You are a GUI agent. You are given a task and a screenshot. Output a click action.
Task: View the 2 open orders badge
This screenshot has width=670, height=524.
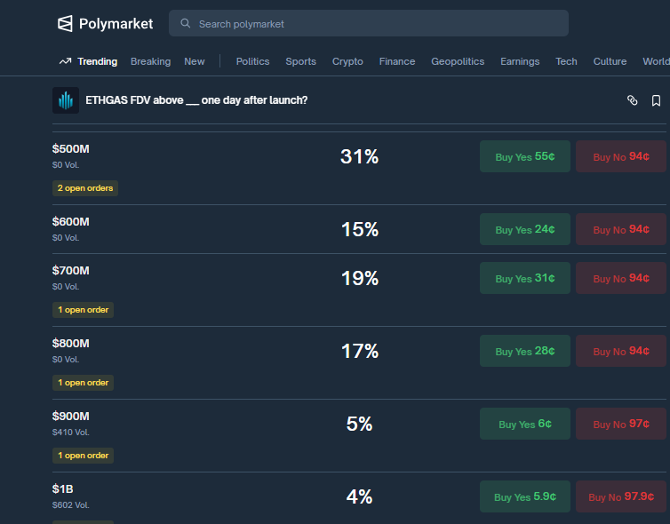(x=85, y=188)
